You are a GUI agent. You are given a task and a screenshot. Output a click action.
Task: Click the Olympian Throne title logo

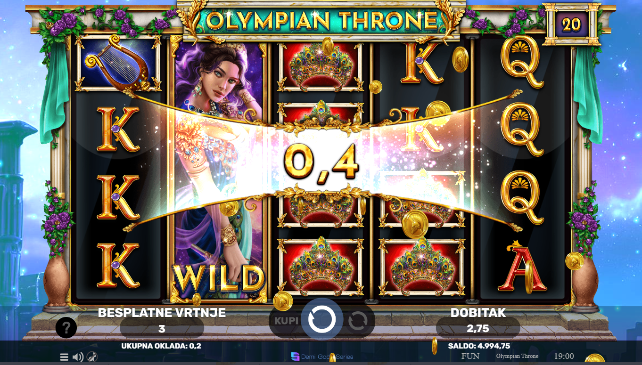tap(322, 20)
